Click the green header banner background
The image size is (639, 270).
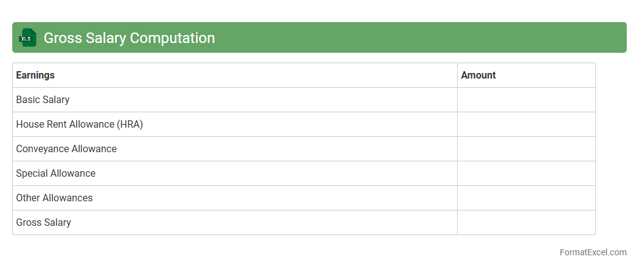tap(418, 38)
